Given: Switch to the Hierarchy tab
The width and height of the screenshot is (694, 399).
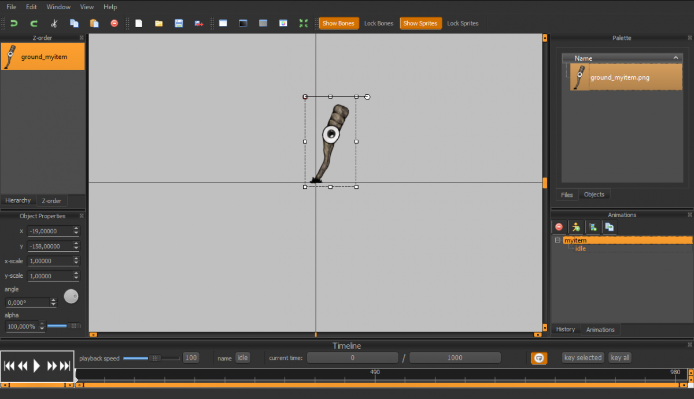Looking at the screenshot, I should click(x=18, y=200).
